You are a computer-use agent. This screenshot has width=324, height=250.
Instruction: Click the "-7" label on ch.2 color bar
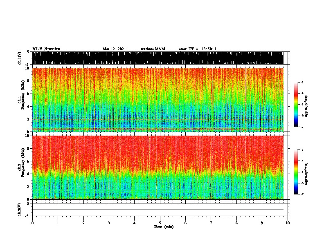pos(301,194)
